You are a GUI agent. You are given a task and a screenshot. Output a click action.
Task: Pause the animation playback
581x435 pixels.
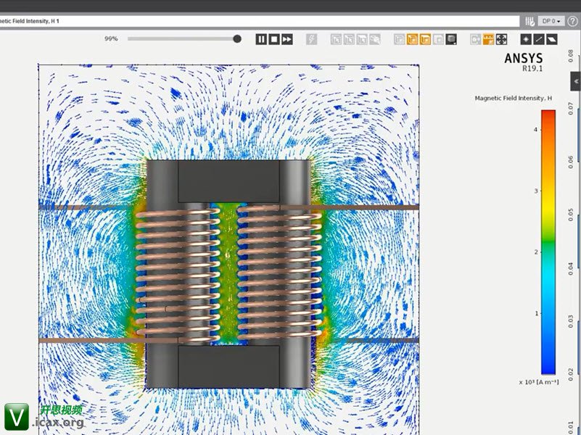point(261,39)
